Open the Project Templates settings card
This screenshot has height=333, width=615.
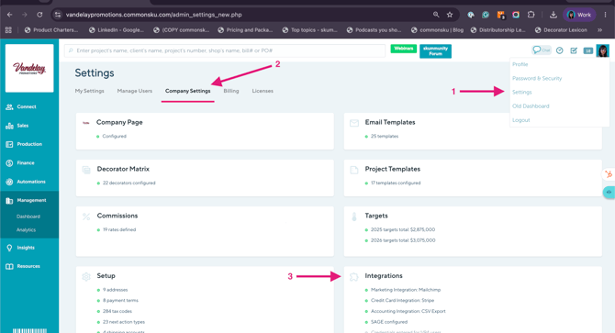coord(473,178)
